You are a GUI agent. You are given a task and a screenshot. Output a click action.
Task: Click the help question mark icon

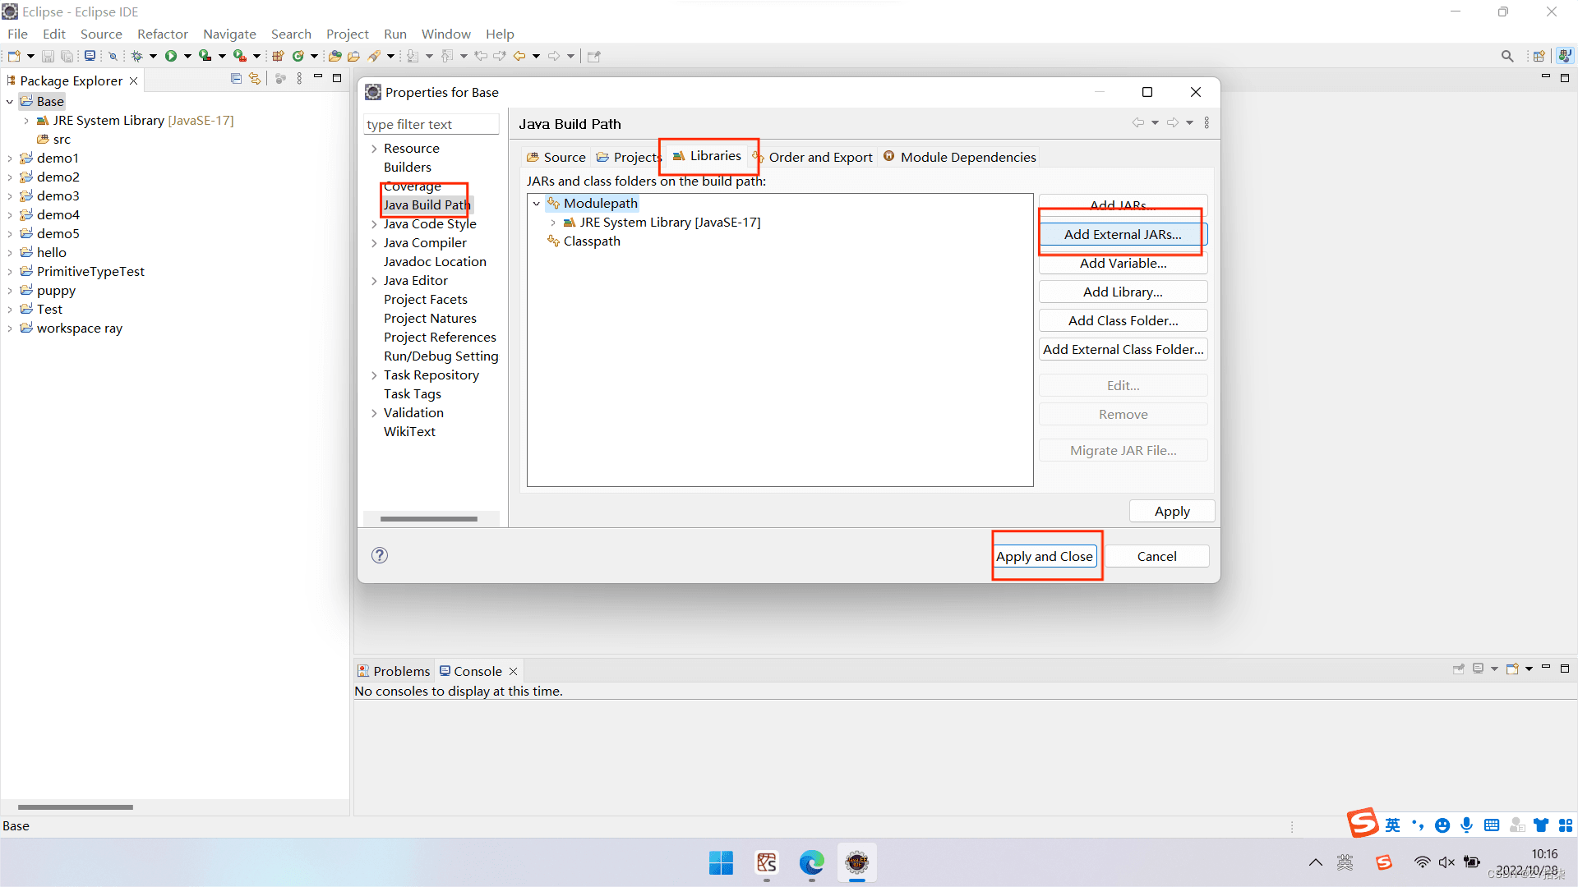click(x=379, y=555)
